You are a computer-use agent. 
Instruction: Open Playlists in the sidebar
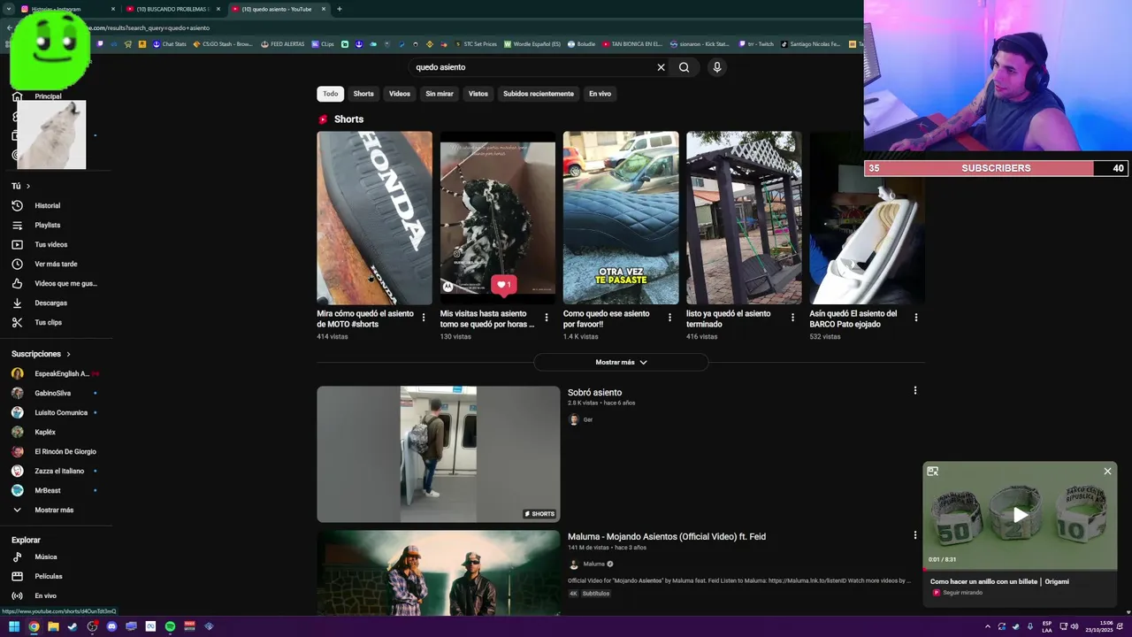click(x=48, y=225)
